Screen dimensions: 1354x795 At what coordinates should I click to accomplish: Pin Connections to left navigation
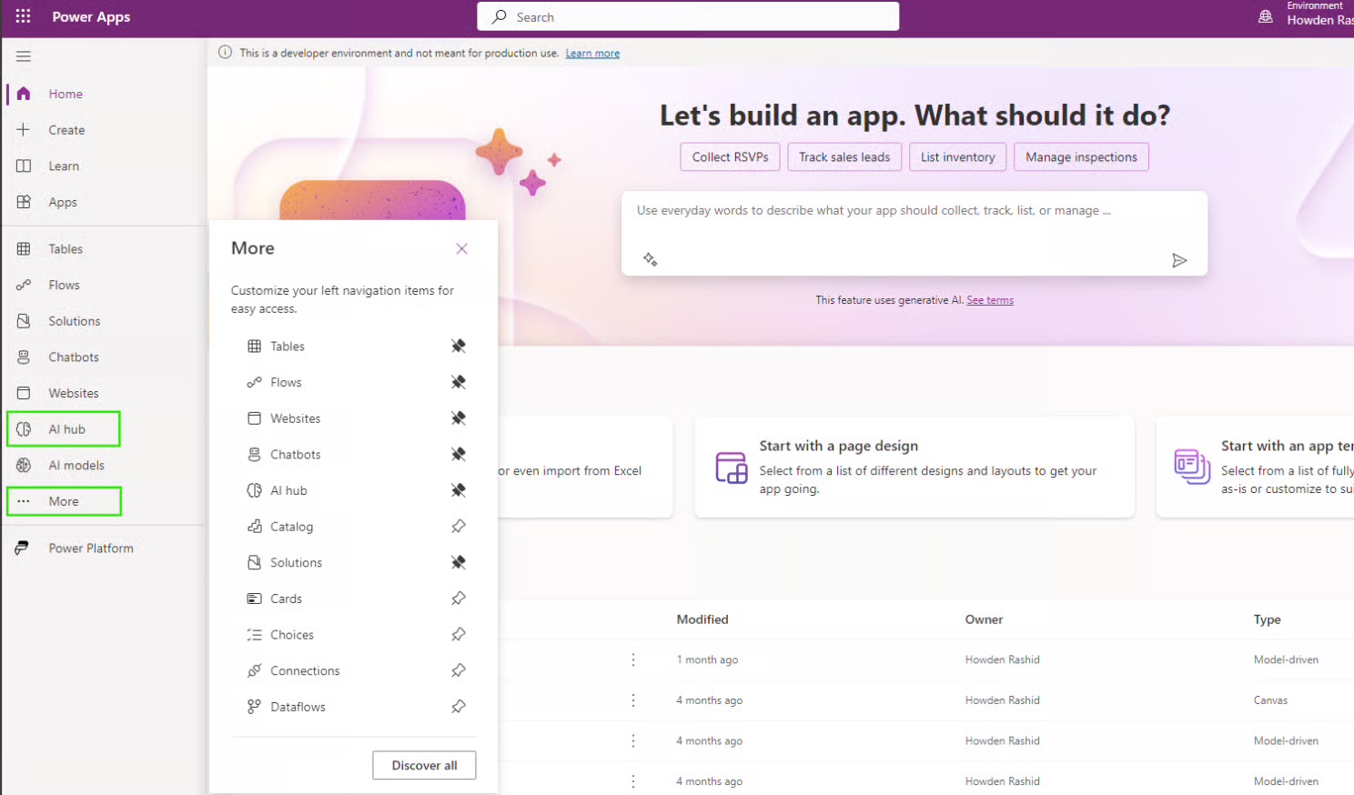[x=459, y=670]
